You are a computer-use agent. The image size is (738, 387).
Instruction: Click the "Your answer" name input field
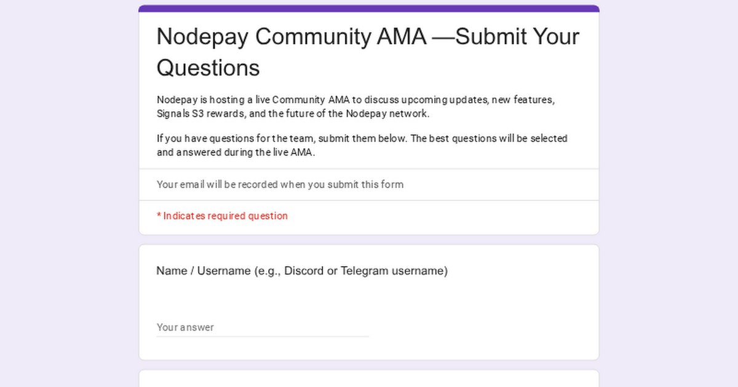[x=262, y=327]
